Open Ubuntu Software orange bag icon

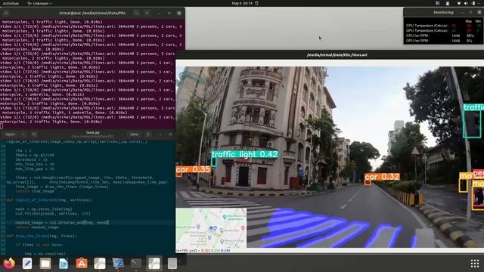click(82, 264)
